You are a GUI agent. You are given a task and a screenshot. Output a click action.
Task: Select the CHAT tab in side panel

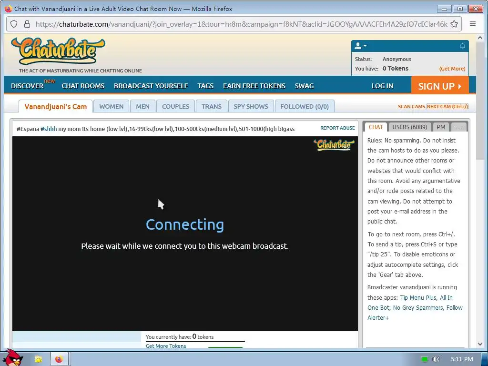tap(376, 127)
